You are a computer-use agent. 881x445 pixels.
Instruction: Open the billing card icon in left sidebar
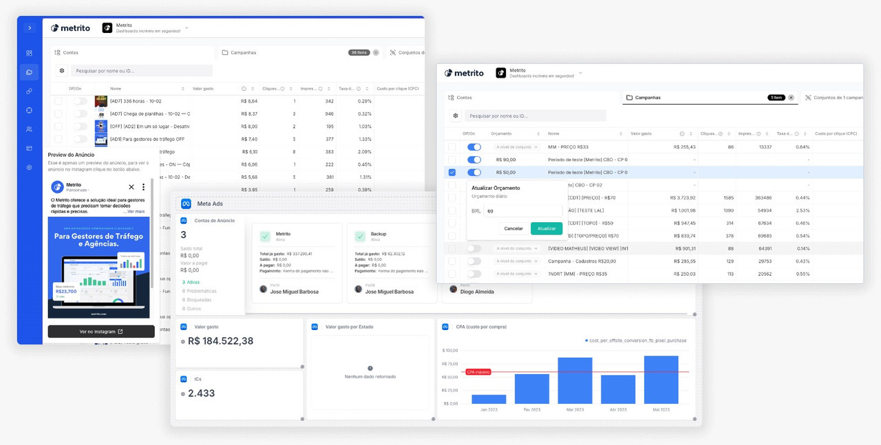pos(29,148)
